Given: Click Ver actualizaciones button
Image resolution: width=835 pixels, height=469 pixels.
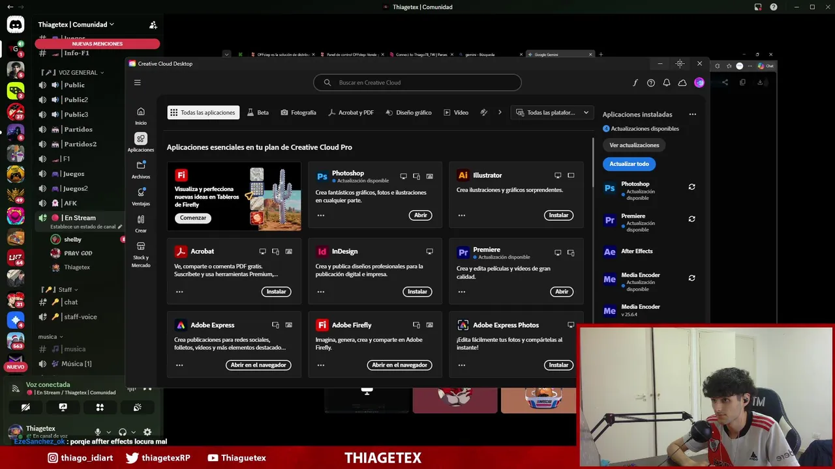Looking at the screenshot, I should click(x=634, y=145).
